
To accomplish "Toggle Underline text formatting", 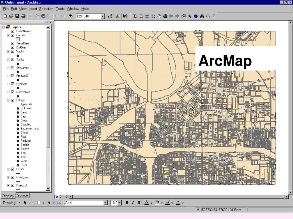I will click(139, 203).
